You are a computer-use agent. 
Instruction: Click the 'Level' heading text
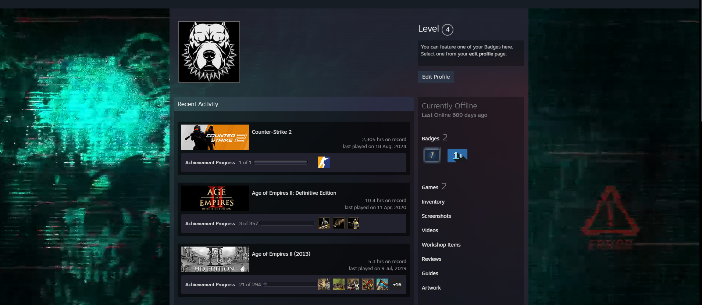(428, 29)
